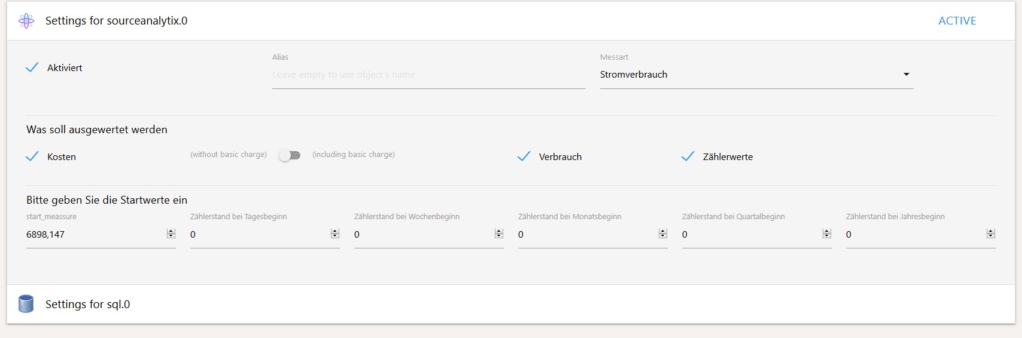Uncheck the Zählerwerte checkbox
1022x338 pixels.
coord(688,156)
